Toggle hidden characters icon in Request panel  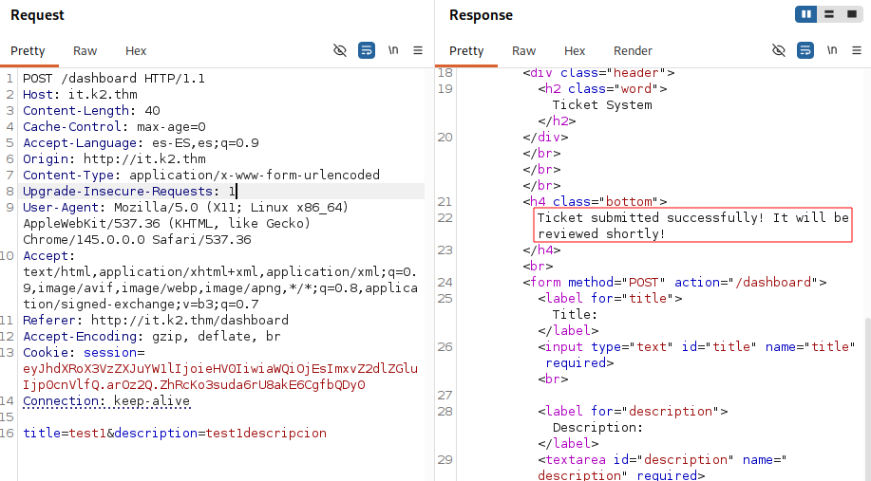(340, 50)
